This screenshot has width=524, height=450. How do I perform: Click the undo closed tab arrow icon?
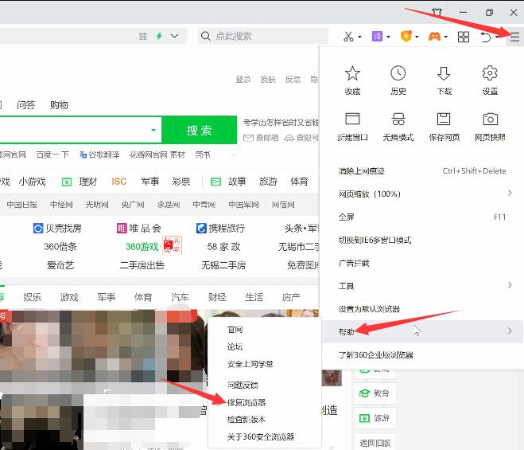[486, 37]
